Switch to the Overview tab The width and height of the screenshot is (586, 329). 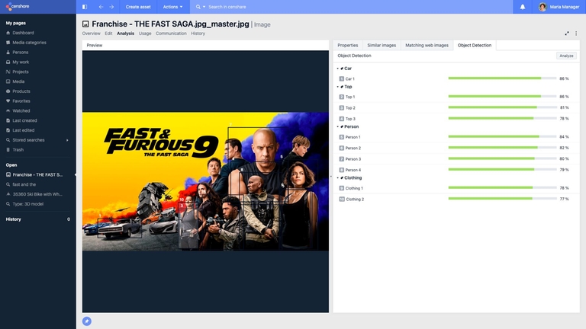click(92, 34)
